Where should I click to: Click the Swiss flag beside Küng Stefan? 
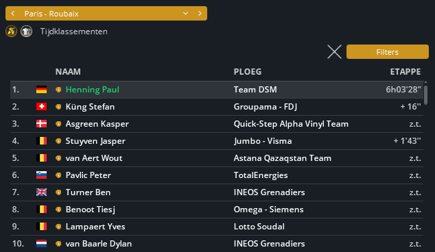pos(41,107)
